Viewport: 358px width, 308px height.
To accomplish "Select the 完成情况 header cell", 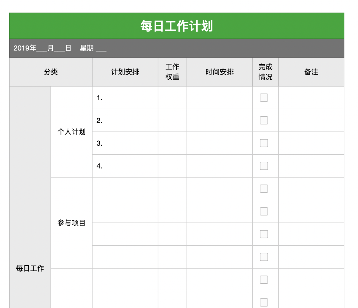I will click(265, 72).
